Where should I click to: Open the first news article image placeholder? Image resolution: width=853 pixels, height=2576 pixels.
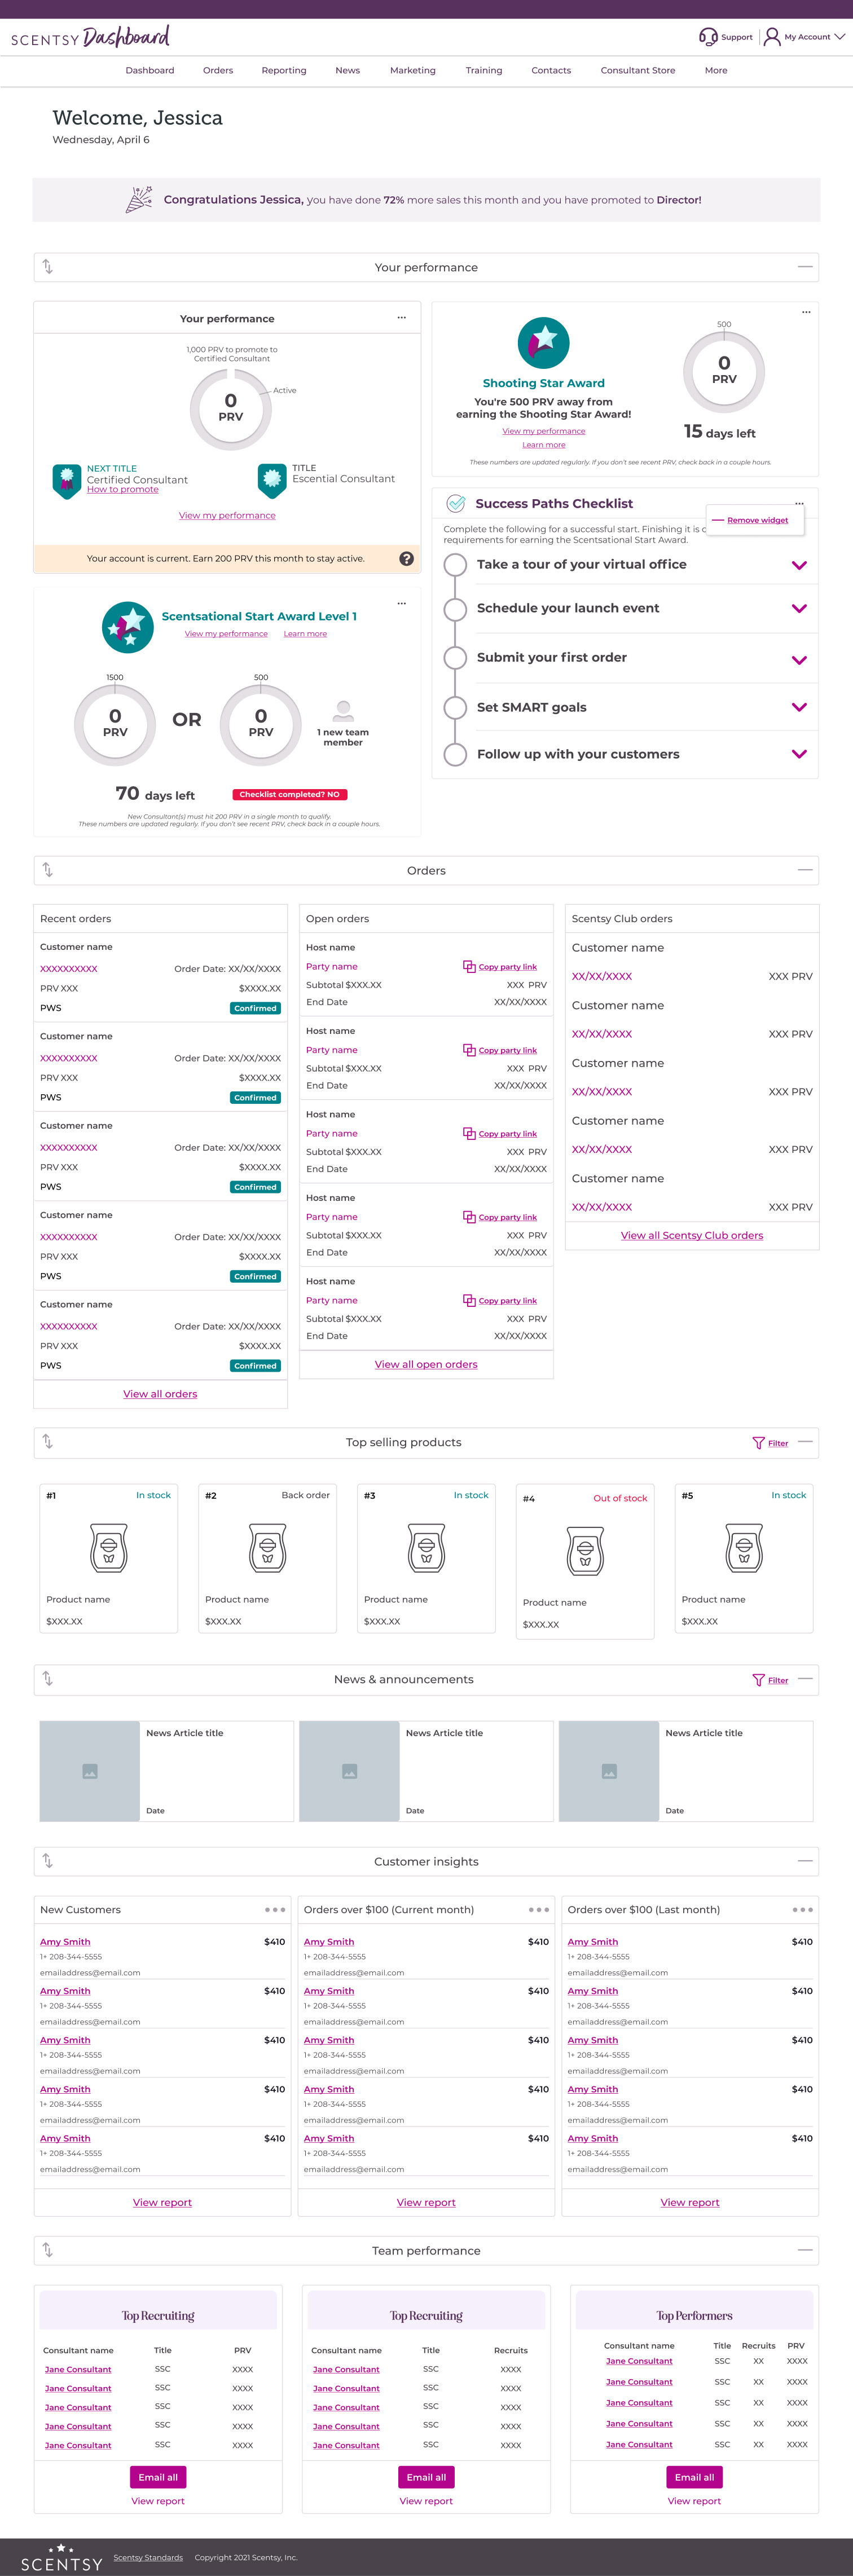[90, 1771]
